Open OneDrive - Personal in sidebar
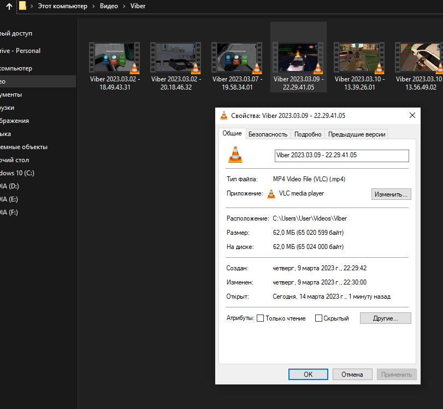Screen dimensions: 443x409 (x=20, y=51)
